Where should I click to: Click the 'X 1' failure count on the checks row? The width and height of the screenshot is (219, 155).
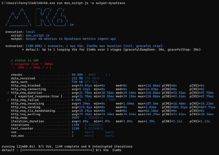point(108,75)
